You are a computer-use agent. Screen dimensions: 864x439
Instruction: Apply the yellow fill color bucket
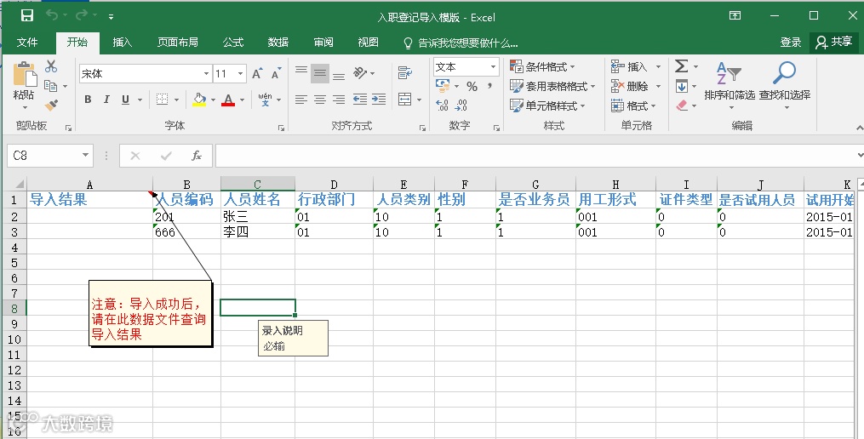coord(199,100)
